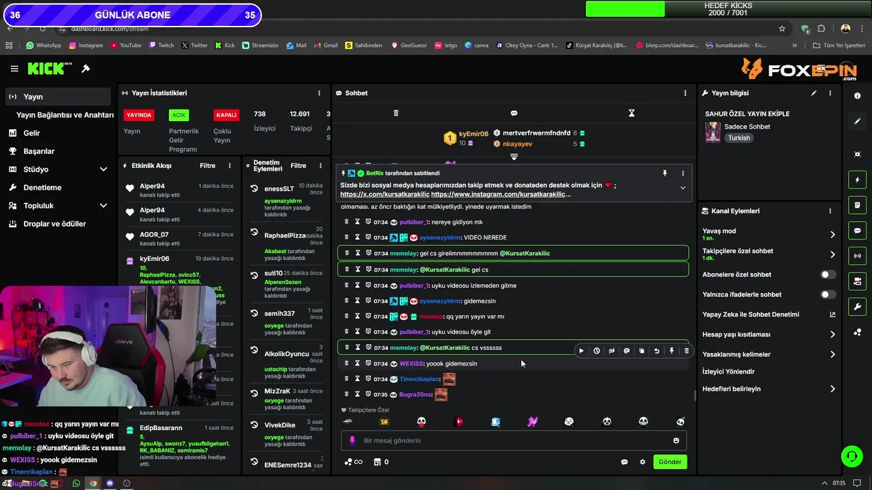Open Hedefleri belirleyin arrow
This screenshot has height=490, width=872.
click(832, 389)
